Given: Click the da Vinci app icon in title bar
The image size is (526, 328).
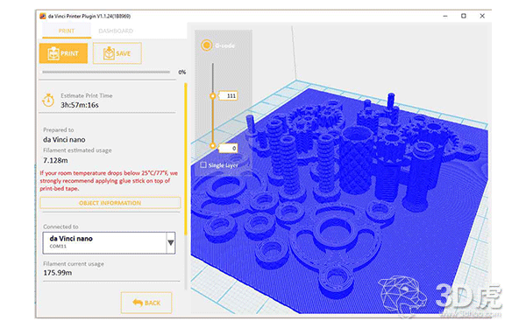Looking at the screenshot, I should [43, 16].
